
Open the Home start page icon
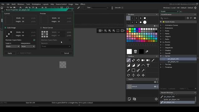pyautogui.click(x=2, y=8)
